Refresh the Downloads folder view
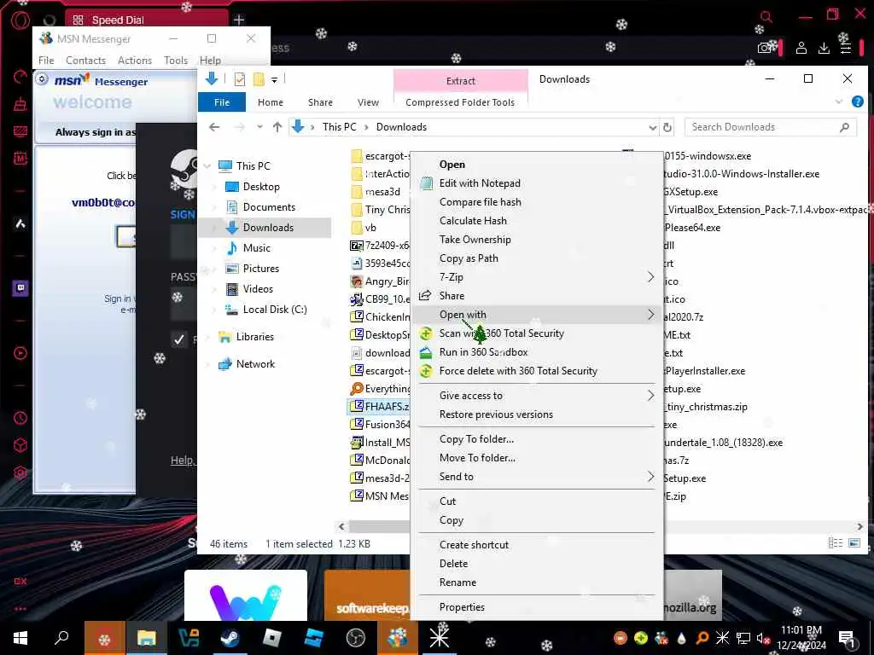 click(x=667, y=128)
